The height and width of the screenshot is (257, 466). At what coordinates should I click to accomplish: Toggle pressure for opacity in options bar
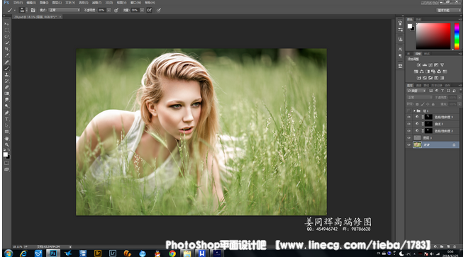point(116,10)
